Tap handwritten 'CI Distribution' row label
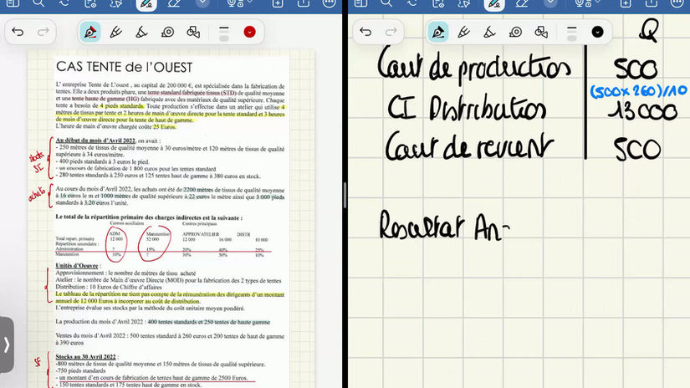This screenshot has width=690, height=388. (468, 109)
